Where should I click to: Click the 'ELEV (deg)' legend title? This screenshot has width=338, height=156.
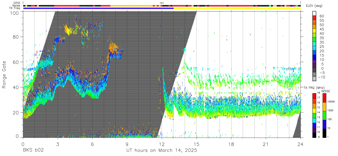pyautogui.click(x=314, y=6)
